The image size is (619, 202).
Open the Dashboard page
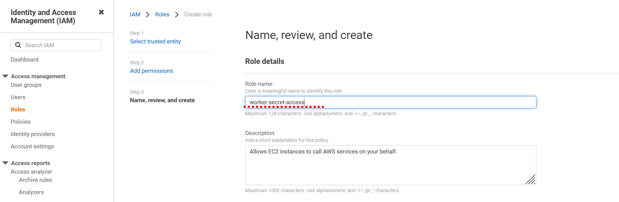pos(24,59)
